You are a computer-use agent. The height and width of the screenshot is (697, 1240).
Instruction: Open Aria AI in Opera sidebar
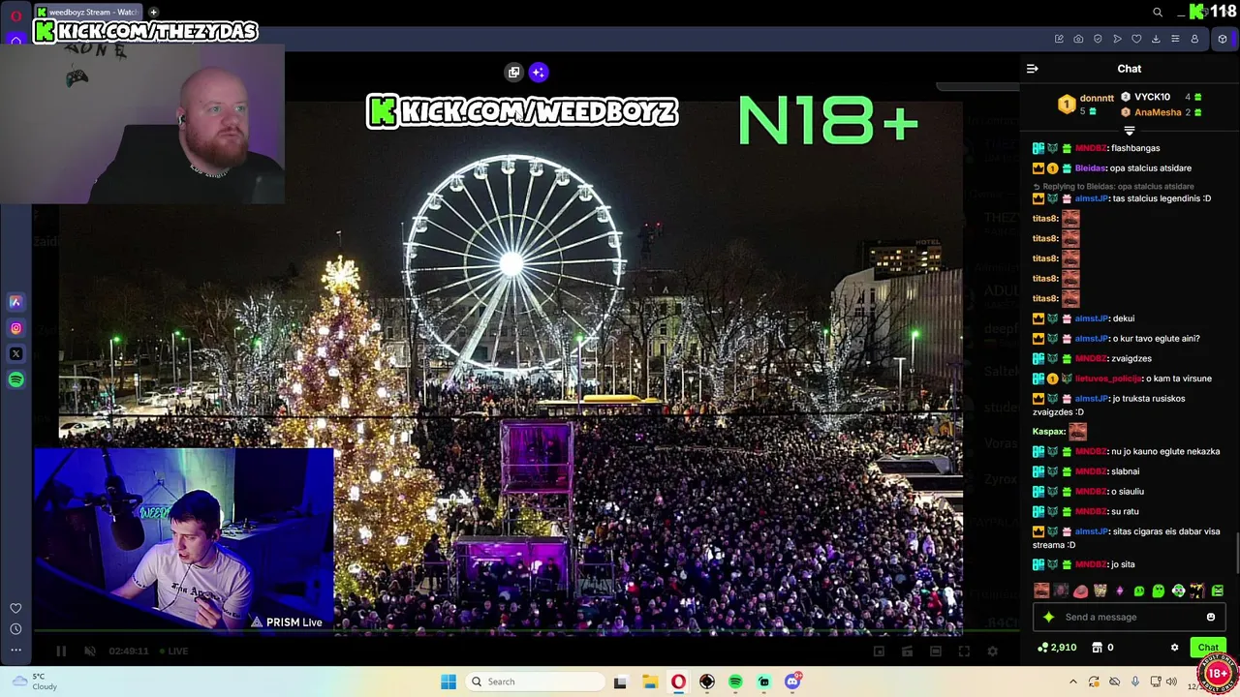coord(15,302)
